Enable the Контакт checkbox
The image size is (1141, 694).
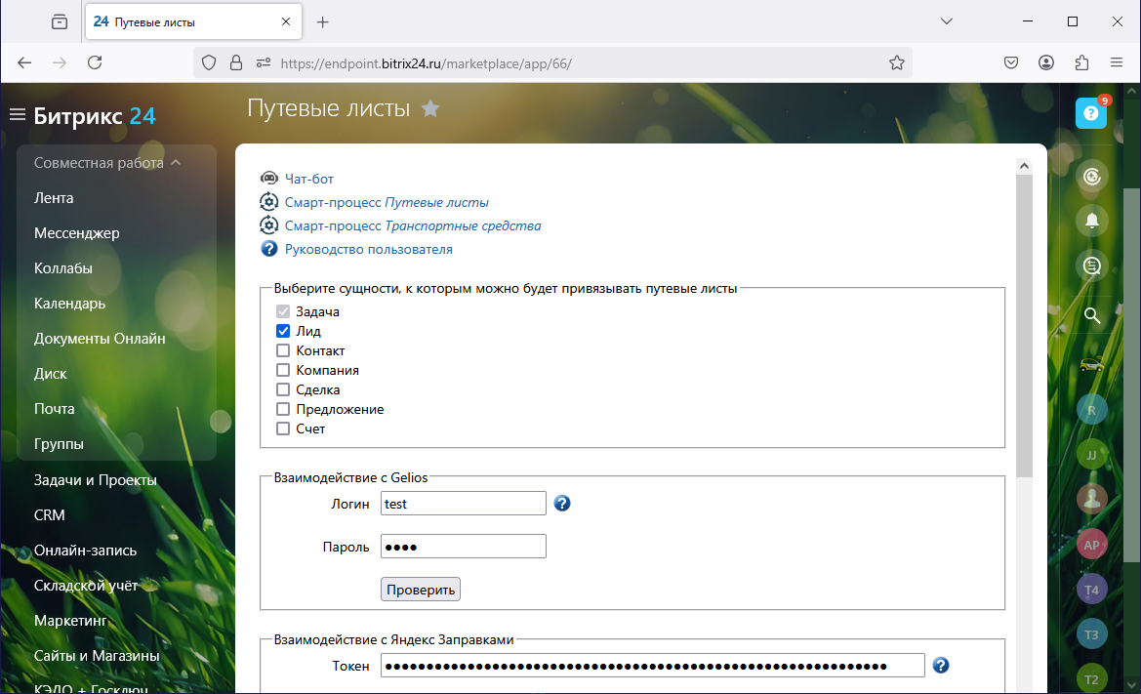283,350
